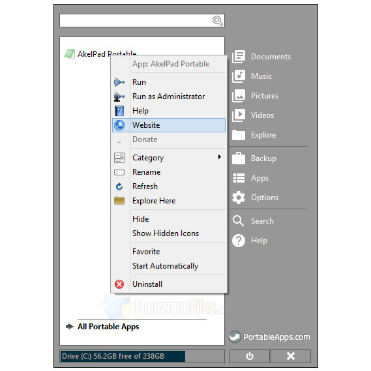This screenshot has height=371, width=371.
Task: Open the Apps menu label
Action: 260,178
